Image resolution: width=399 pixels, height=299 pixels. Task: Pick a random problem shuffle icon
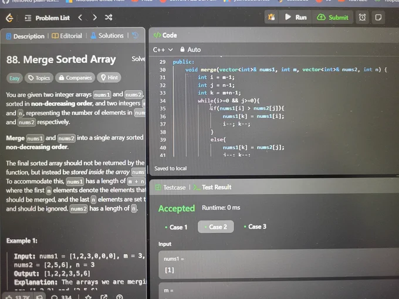click(109, 18)
